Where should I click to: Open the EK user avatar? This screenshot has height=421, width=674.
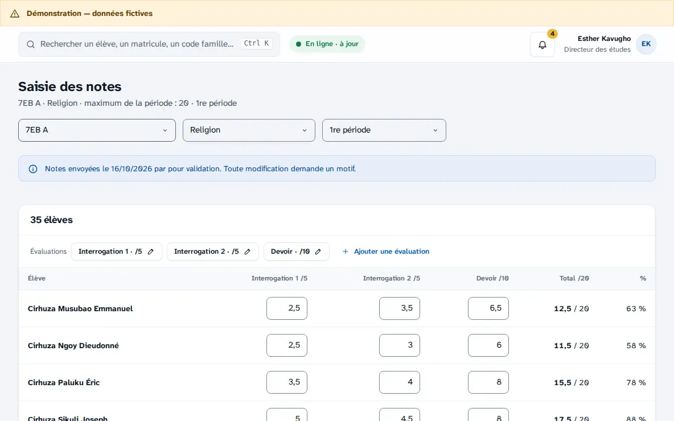[x=646, y=44]
